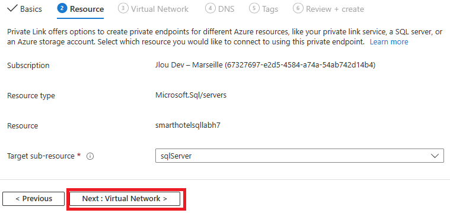Switch to the DNS tab
450x213 pixels.
[x=220, y=9]
